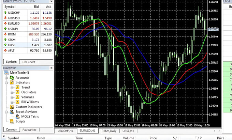The image size is (232, 140).
Task: Click the Scripts icon in Navigator
Action: tap(12, 121)
